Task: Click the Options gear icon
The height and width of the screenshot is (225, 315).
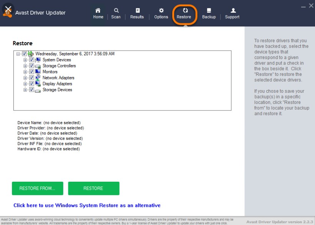Action: point(161,10)
